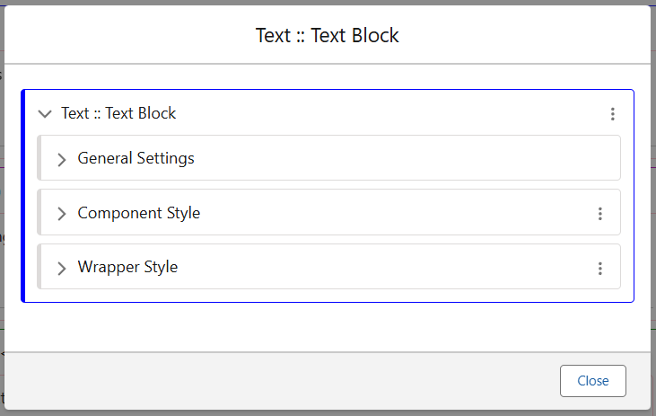Image resolution: width=656 pixels, height=416 pixels.
Task: Open the Component Style kebab menu
Action: (x=600, y=214)
